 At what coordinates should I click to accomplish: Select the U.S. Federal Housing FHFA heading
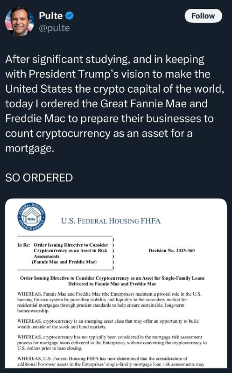111,221
